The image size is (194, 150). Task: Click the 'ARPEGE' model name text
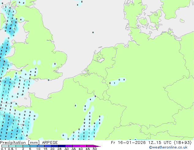(50, 143)
